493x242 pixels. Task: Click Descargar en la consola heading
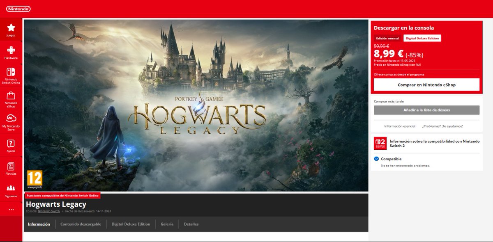[x=404, y=28]
